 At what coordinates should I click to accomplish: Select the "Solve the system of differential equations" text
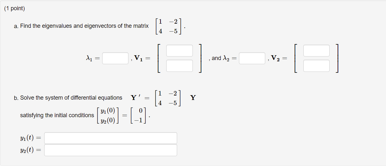pyautogui.click(x=71, y=98)
